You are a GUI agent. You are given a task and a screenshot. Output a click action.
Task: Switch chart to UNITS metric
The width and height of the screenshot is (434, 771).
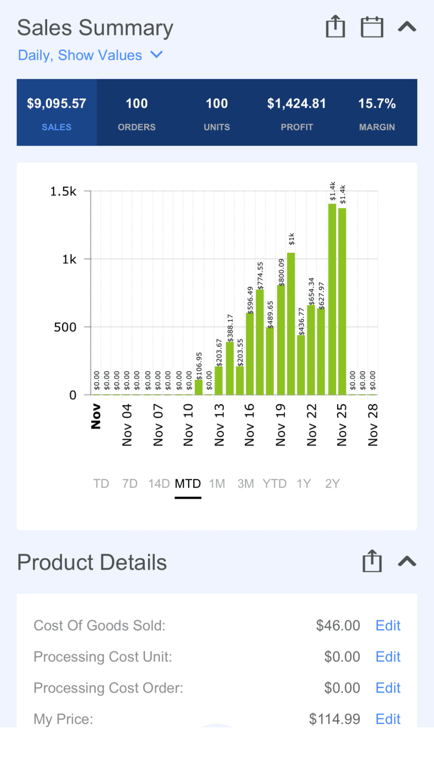[217, 113]
